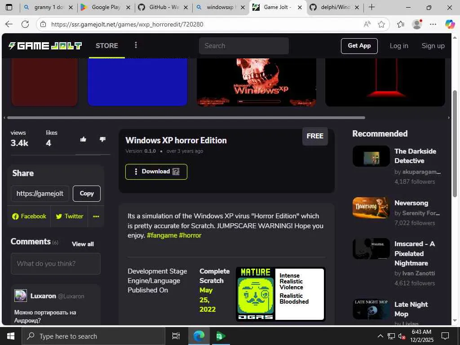Focus the Game Jolt Search field
Viewport: 460px width, 345px height.
click(x=244, y=46)
